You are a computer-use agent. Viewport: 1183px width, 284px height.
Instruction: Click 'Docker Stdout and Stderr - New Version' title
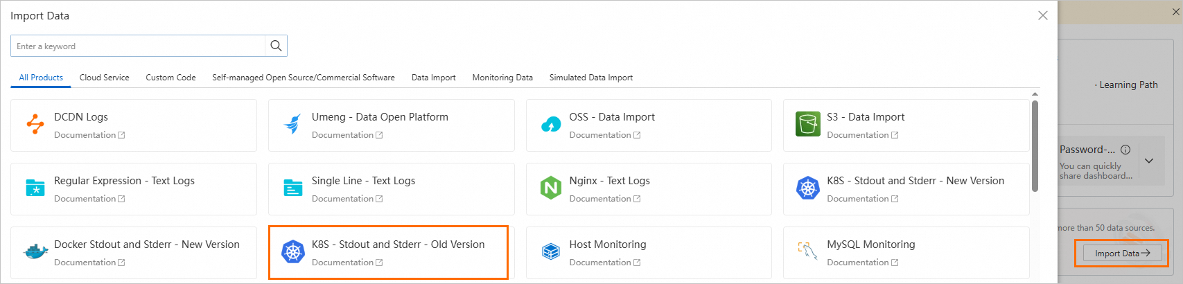[x=147, y=245]
